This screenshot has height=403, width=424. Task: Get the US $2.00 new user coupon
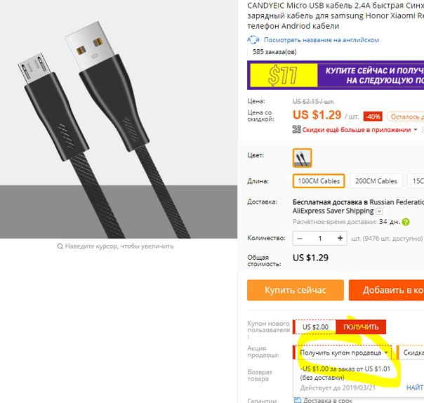[x=361, y=327]
